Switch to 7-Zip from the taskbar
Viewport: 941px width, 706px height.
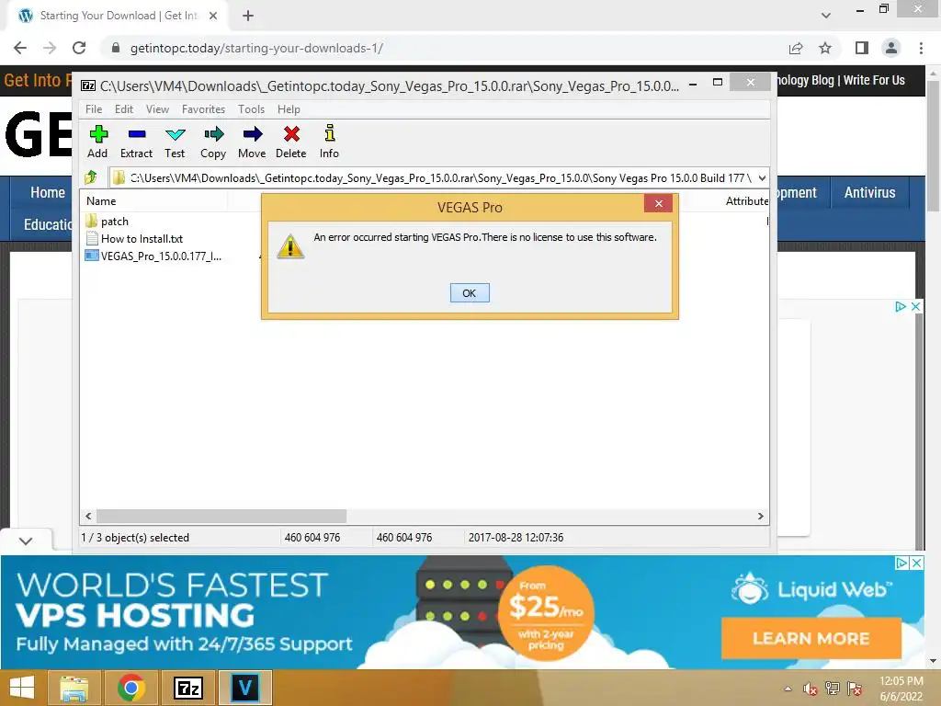pyautogui.click(x=187, y=688)
